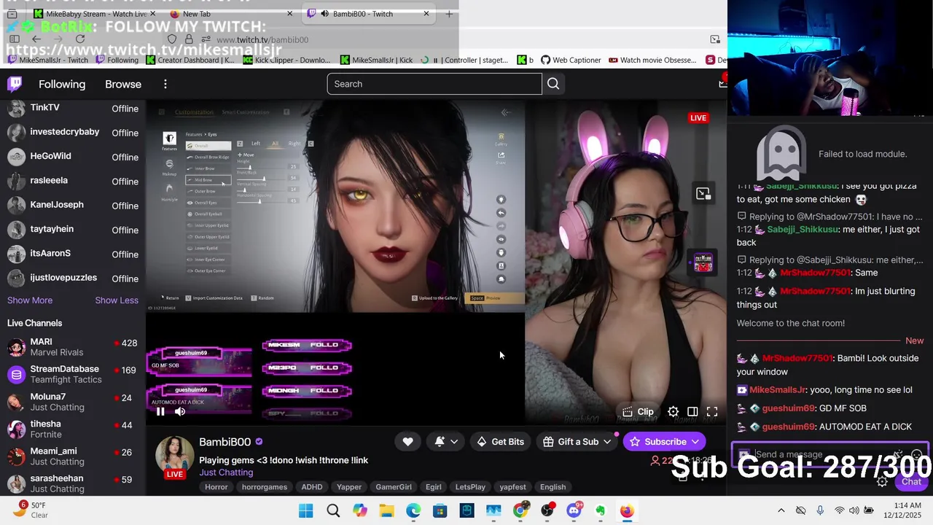The height and width of the screenshot is (525, 933).
Task: Open the Gift a Sub dropdown
Action: click(577, 441)
